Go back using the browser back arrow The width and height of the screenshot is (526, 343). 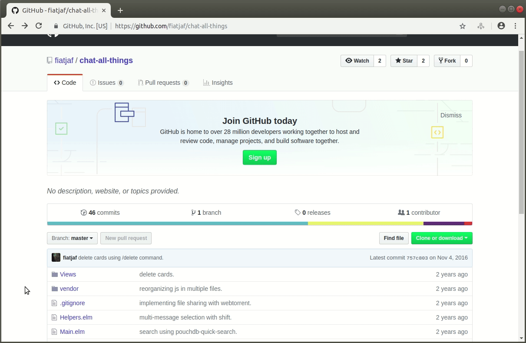point(11,26)
